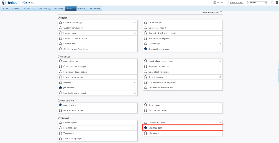Image resolution: width=279 pixels, height=143 pixels.
Task: Unstar the Stock utilisation report
Action: tap(145, 49)
